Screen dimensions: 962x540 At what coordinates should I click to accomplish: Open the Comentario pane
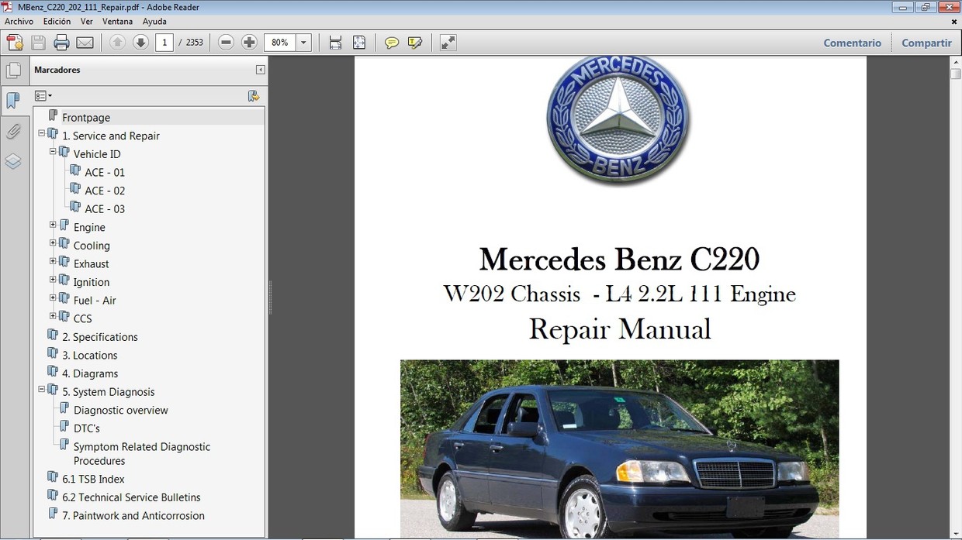(x=852, y=43)
